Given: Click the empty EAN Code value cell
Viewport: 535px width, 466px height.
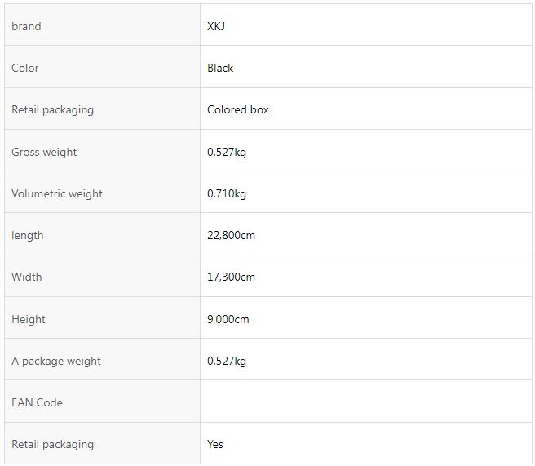Looking at the screenshot, I should pyautogui.click(x=365, y=402).
